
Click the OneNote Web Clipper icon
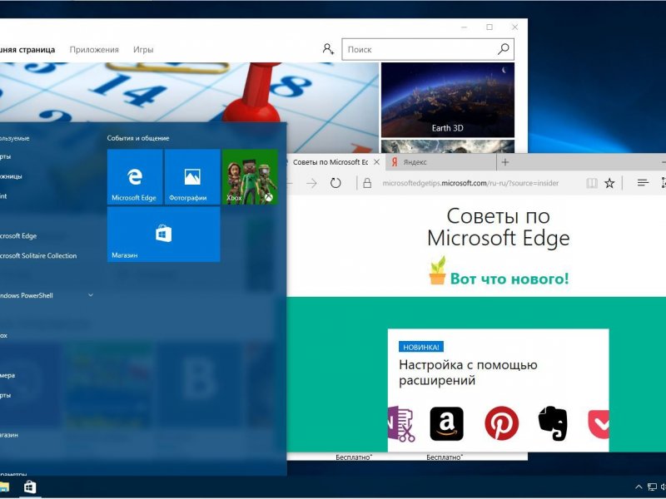(x=401, y=424)
